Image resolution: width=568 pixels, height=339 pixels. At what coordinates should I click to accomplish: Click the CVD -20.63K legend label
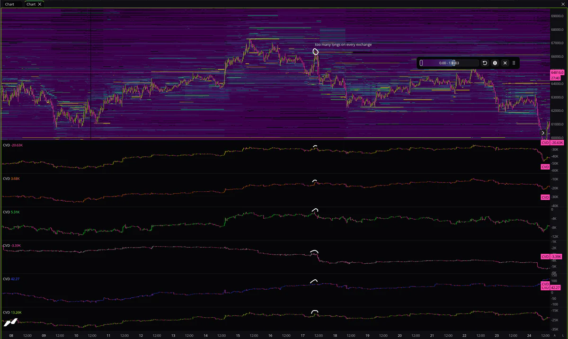click(12, 145)
